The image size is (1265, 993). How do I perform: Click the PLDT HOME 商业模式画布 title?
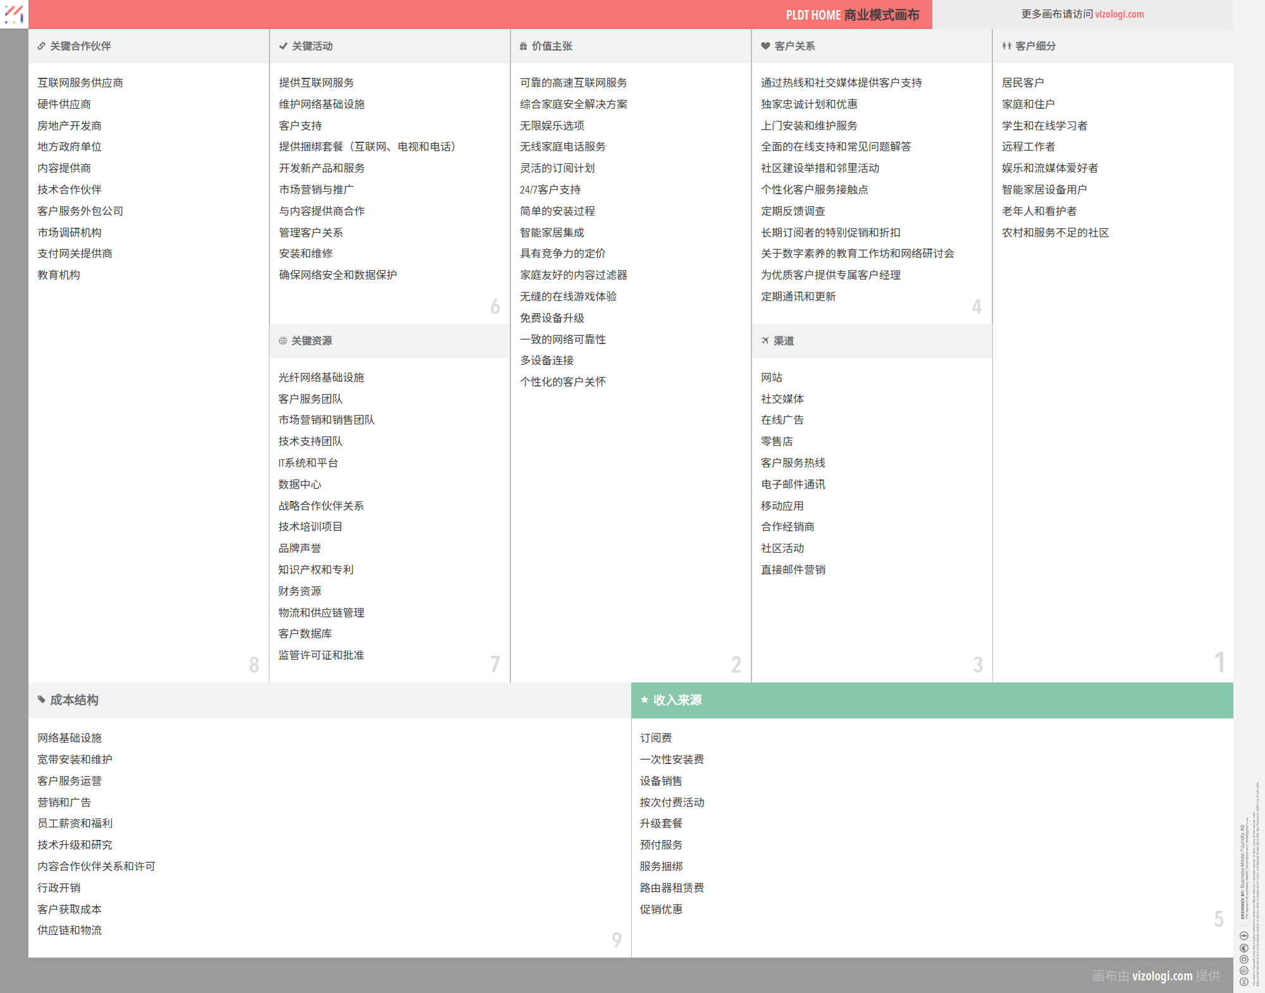pos(852,15)
